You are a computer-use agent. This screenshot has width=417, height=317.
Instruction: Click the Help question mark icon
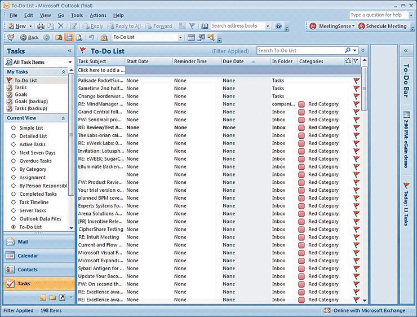278,26
